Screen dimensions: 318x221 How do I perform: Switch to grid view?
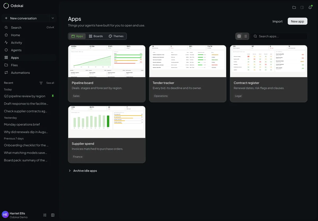239,36
